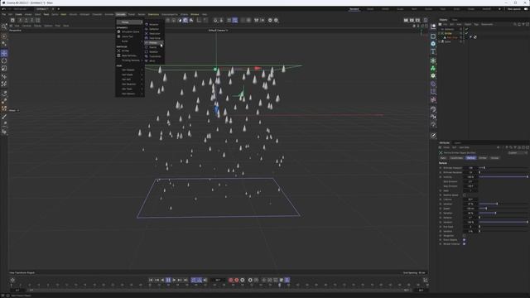The height and width of the screenshot is (298, 530).
Task: Click the Emitter object icon in attributes header
Action: click(x=441, y=152)
